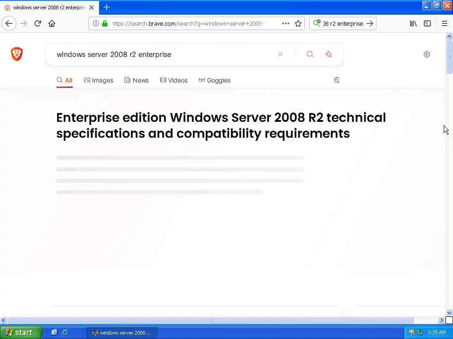Submit toolbar search with arrow button
The width and height of the screenshot is (453, 339).
click(x=370, y=24)
